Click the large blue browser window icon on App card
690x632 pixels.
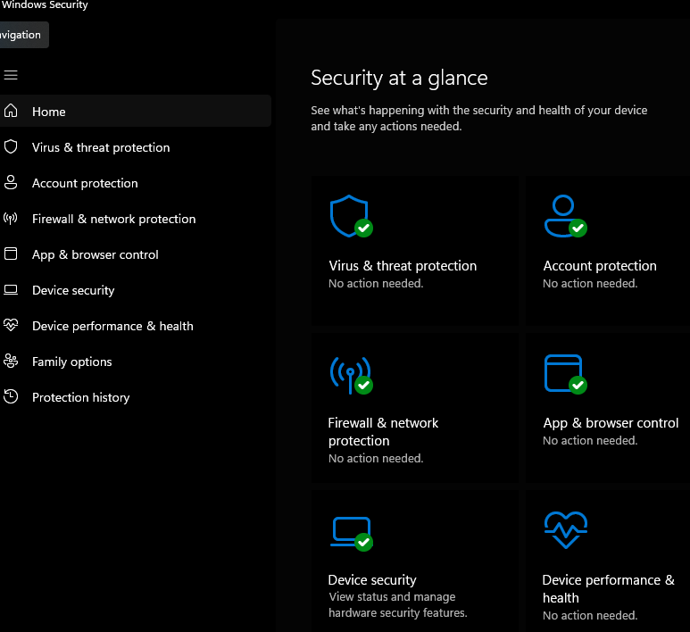click(563, 373)
